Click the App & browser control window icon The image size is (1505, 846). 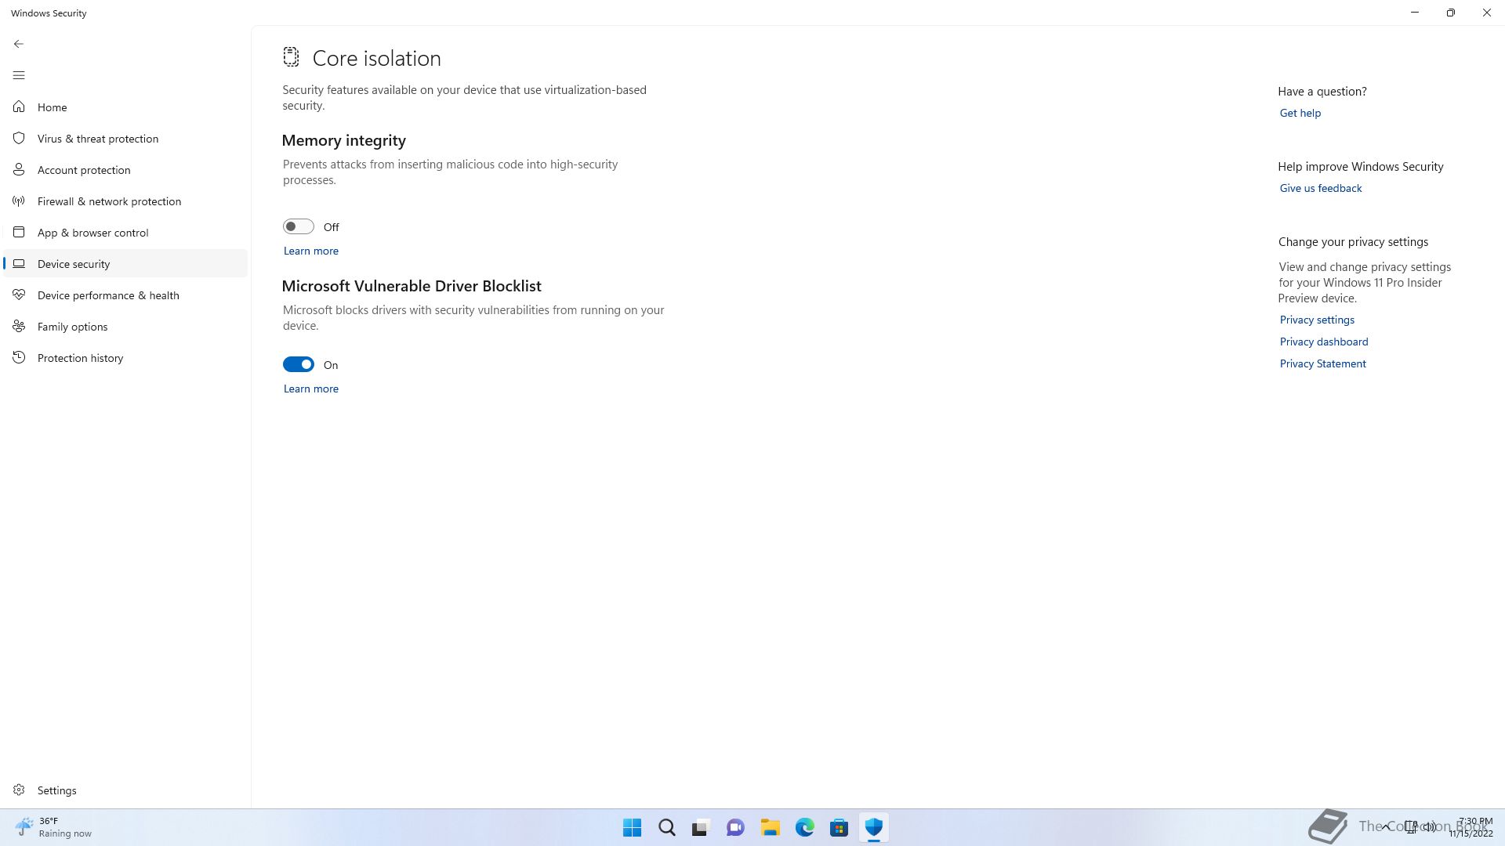coord(19,232)
